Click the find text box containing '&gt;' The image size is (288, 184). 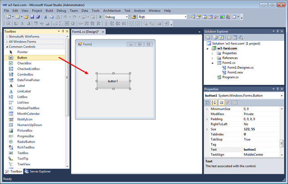tap(161, 17)
